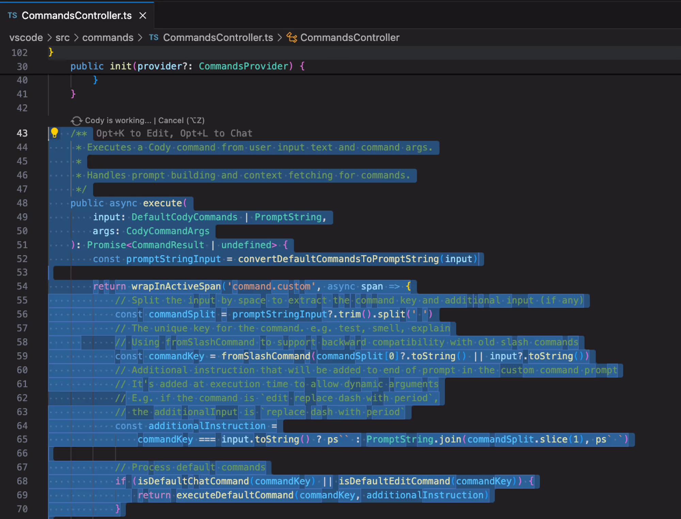Click the sticky scroll line 'public init'
Viewport: 681px width, 519px height.
pyautogui.click(x=187, y=66)
